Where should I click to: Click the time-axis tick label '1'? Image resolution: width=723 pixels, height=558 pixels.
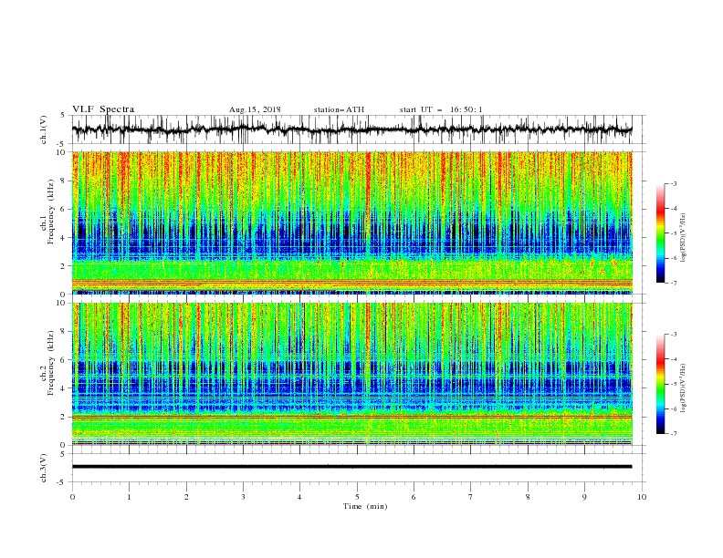pyautogui.click(x=129, y=497)
